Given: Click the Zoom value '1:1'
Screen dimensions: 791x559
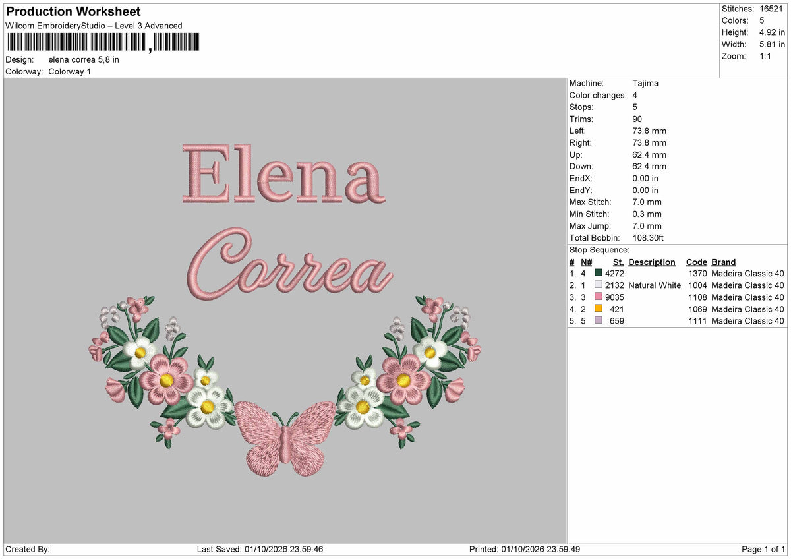Looking at the screenshot, I should tap(767, 56).
